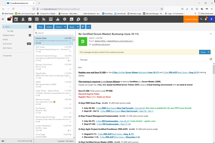Open the Contacts section icon
215x144 pixels.
click(x=23, y=19)
